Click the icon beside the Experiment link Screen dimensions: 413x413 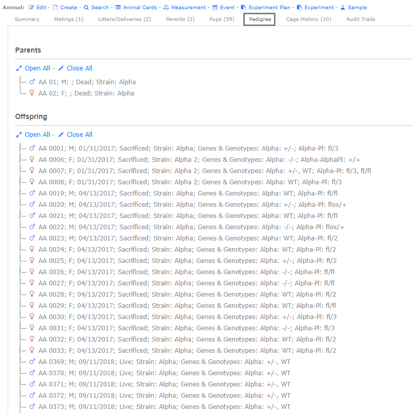point(300,7)
